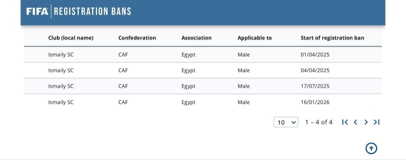Select the ban row starting 04/04/2025
The image size is (406, 160).
point(203,71)
